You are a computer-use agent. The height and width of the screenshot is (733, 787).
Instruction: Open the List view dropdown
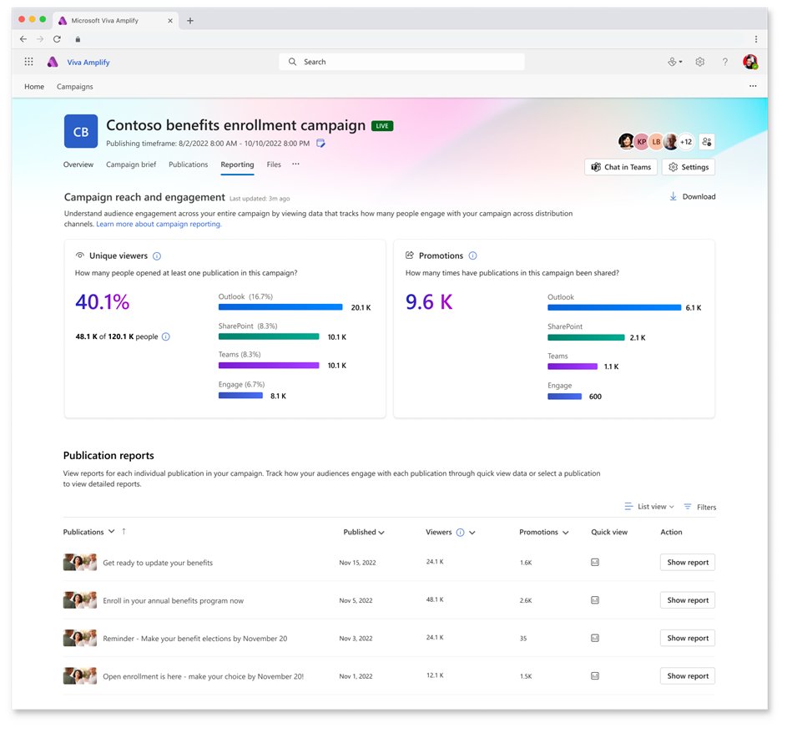coord(649,507)
